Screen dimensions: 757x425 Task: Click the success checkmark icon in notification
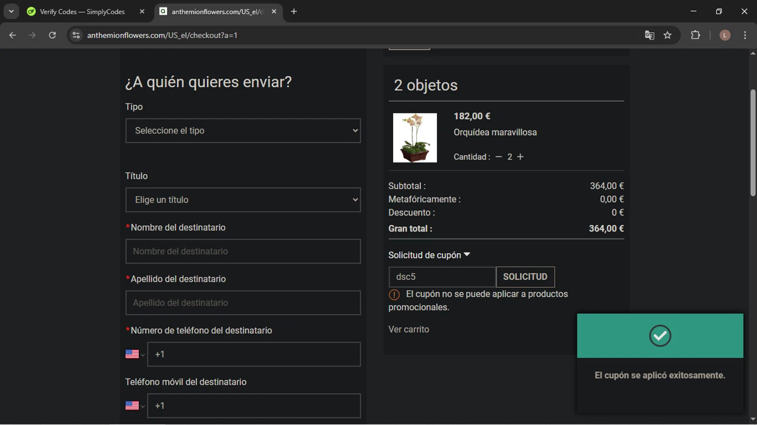point(660,336)
